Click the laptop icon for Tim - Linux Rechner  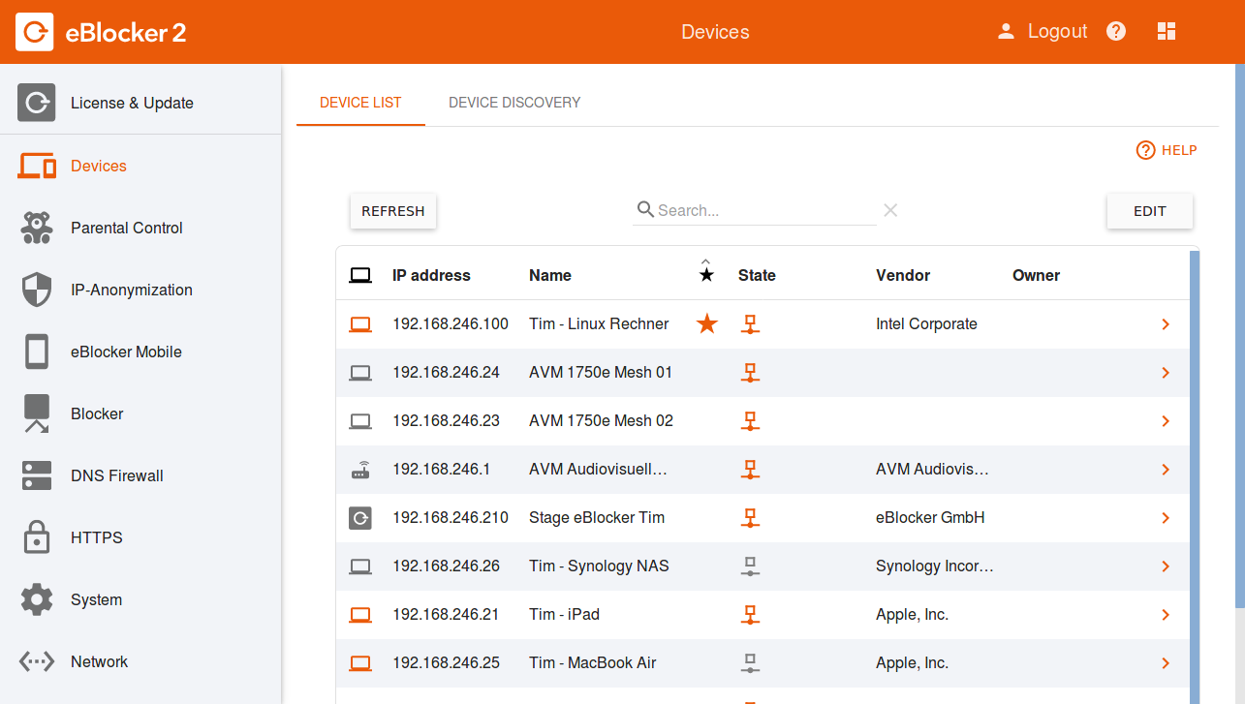(360, 324)
